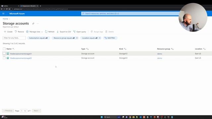Click the taskbar Search box
The width and height of the screenshot is (212, 119).
tap(112, 117)
